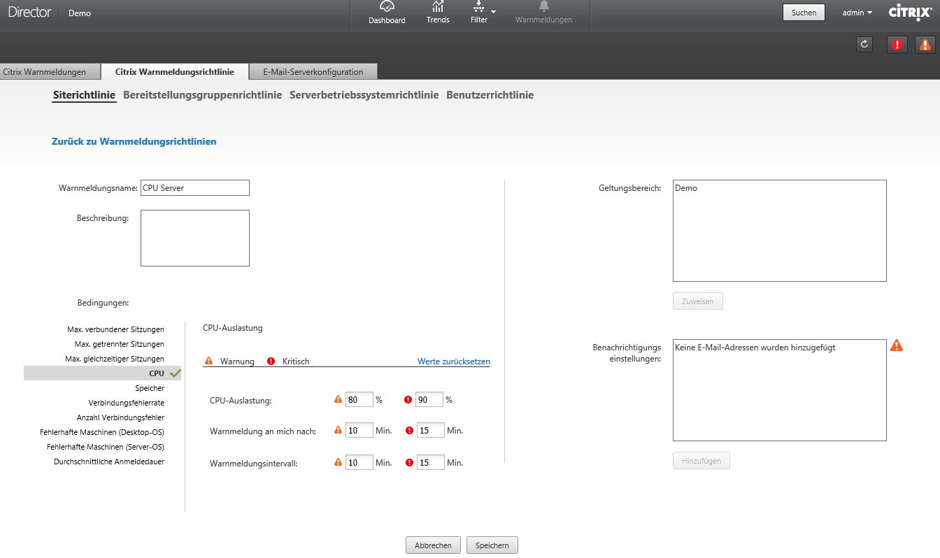
Task: Switch to E-Mail-Serverkonfiguration tab
Action: [313, 71]
